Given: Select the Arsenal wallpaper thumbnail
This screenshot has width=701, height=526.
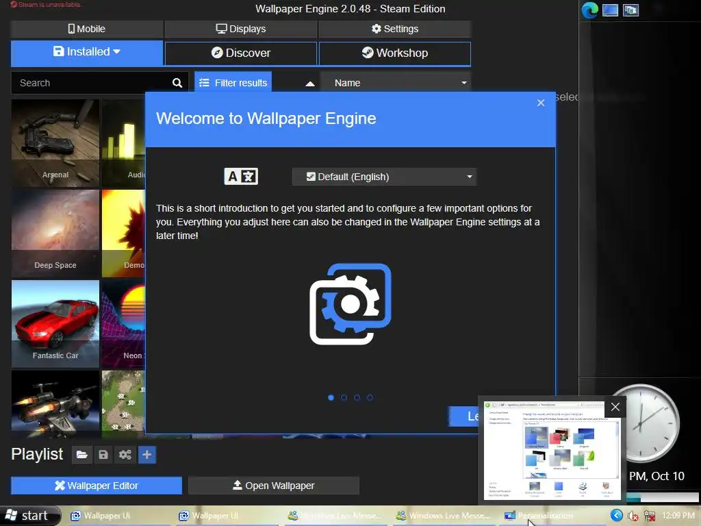Looking at the screenshot, I should click(55, 142).
